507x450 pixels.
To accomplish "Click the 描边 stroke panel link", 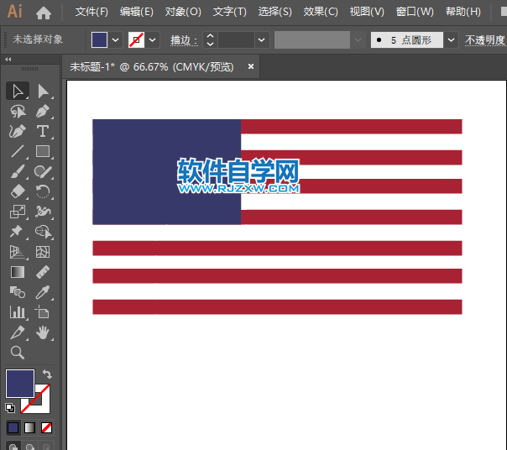I will [184, 40].
